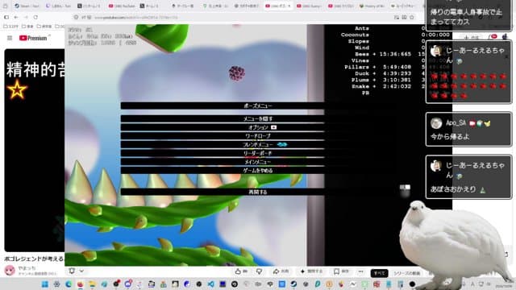This screenshot has width=516, height=290.
Task: Click the chat message あぽさおかえり
Action: (x=453, y=189)
